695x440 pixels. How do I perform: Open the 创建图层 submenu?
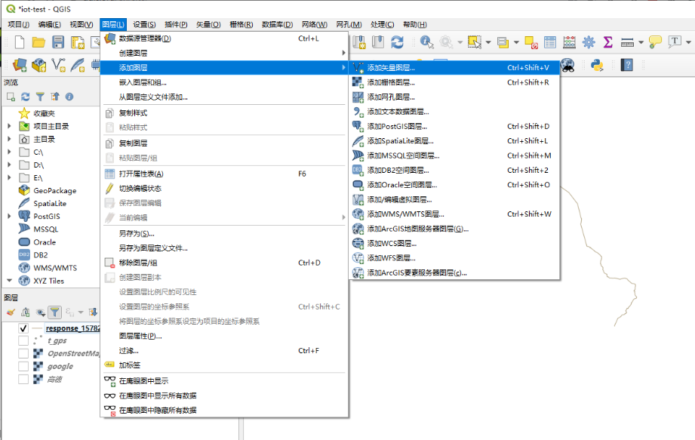[x=224, y=53]
